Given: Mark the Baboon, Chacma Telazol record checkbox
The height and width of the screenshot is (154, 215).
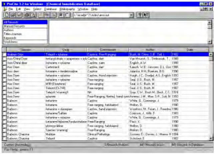Looking at the screenshot, I should [4, 138].
